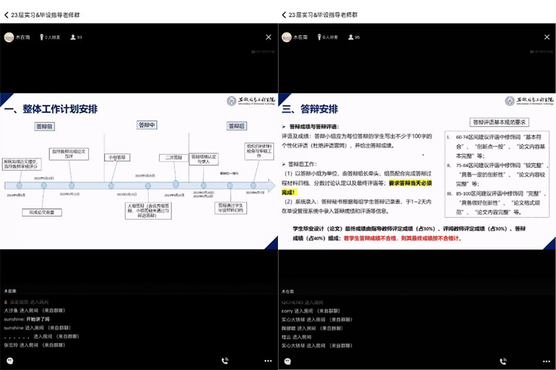The width and height of the screenshot is (556, 370).
Task: Click the 二次答辩 box on the timeline
Action: 174,158
